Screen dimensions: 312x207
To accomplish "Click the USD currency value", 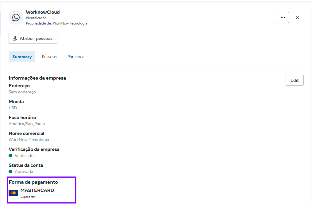I will pos(13,108).
